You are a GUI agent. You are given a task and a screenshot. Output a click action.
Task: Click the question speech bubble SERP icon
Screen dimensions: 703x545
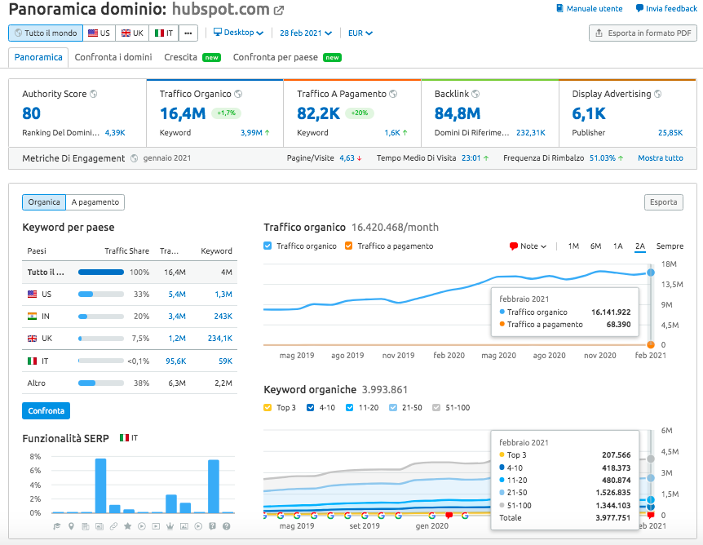click(x=212, y=526)
